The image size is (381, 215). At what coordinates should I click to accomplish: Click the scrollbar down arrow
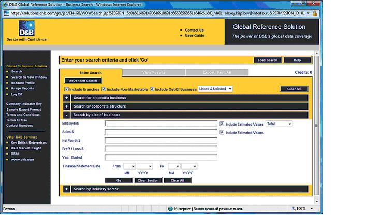316,202
